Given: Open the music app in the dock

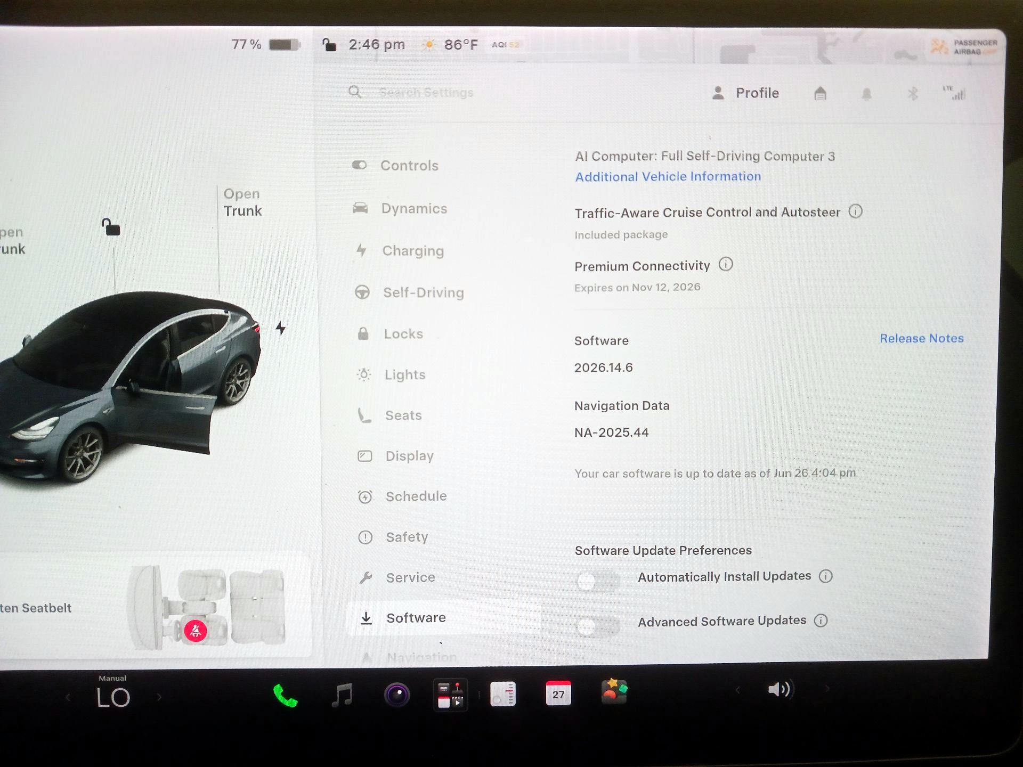Looking at the screenshot, I should (342, 695).
